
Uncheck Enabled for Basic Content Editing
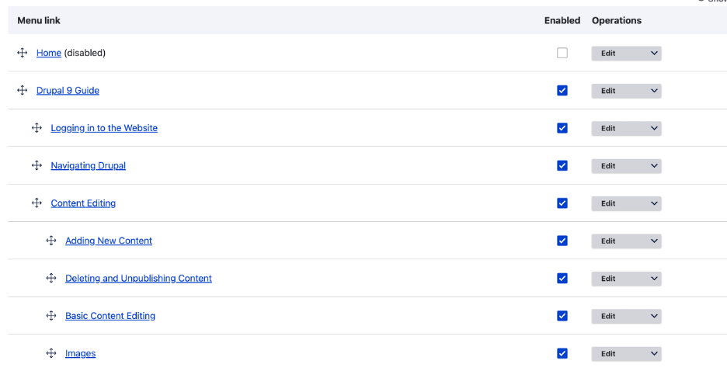coord(562,316)
